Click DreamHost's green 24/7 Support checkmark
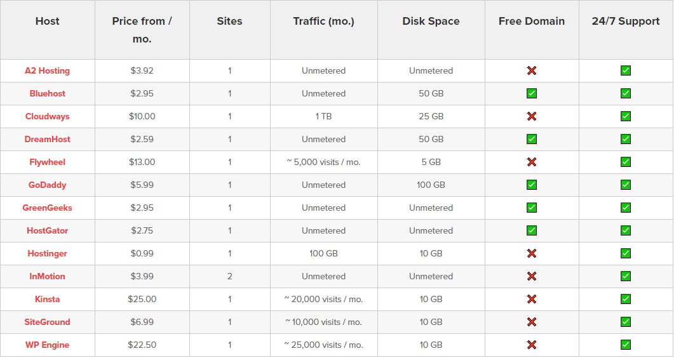This screenshot has width=674, height=358. point(626,139)
